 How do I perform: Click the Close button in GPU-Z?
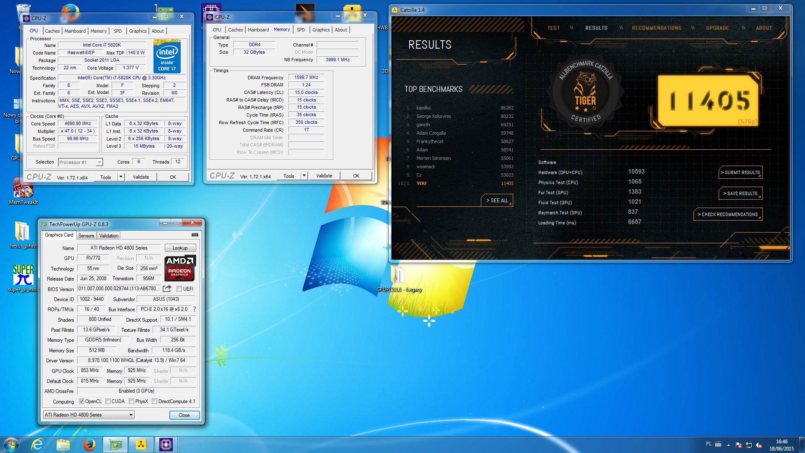(184, 415)
